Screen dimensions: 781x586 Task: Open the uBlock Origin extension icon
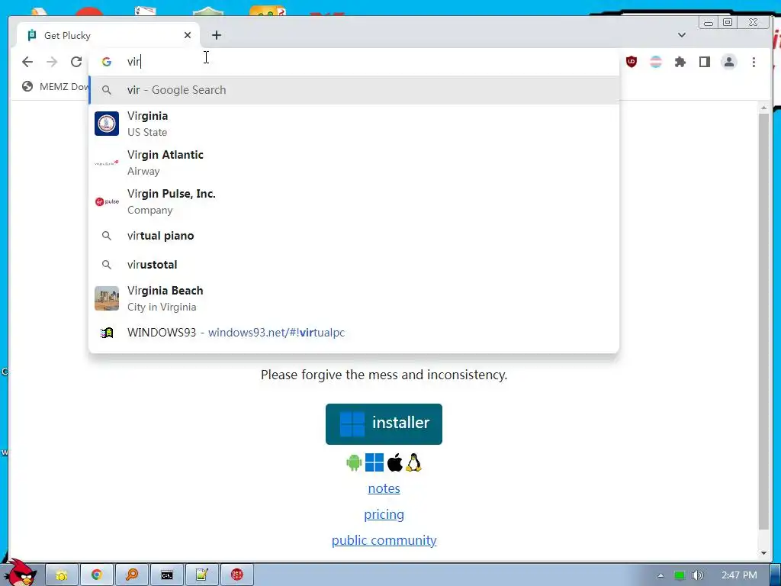click(631, 62)
